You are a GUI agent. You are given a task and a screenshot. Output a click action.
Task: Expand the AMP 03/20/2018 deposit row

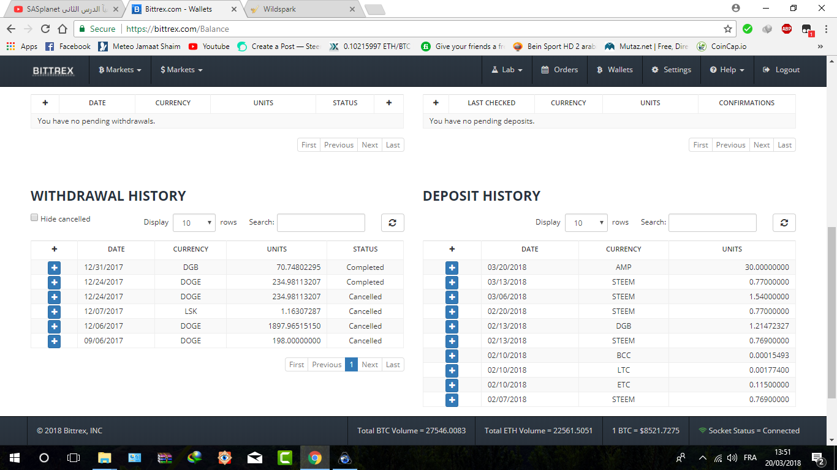point(452,267)
